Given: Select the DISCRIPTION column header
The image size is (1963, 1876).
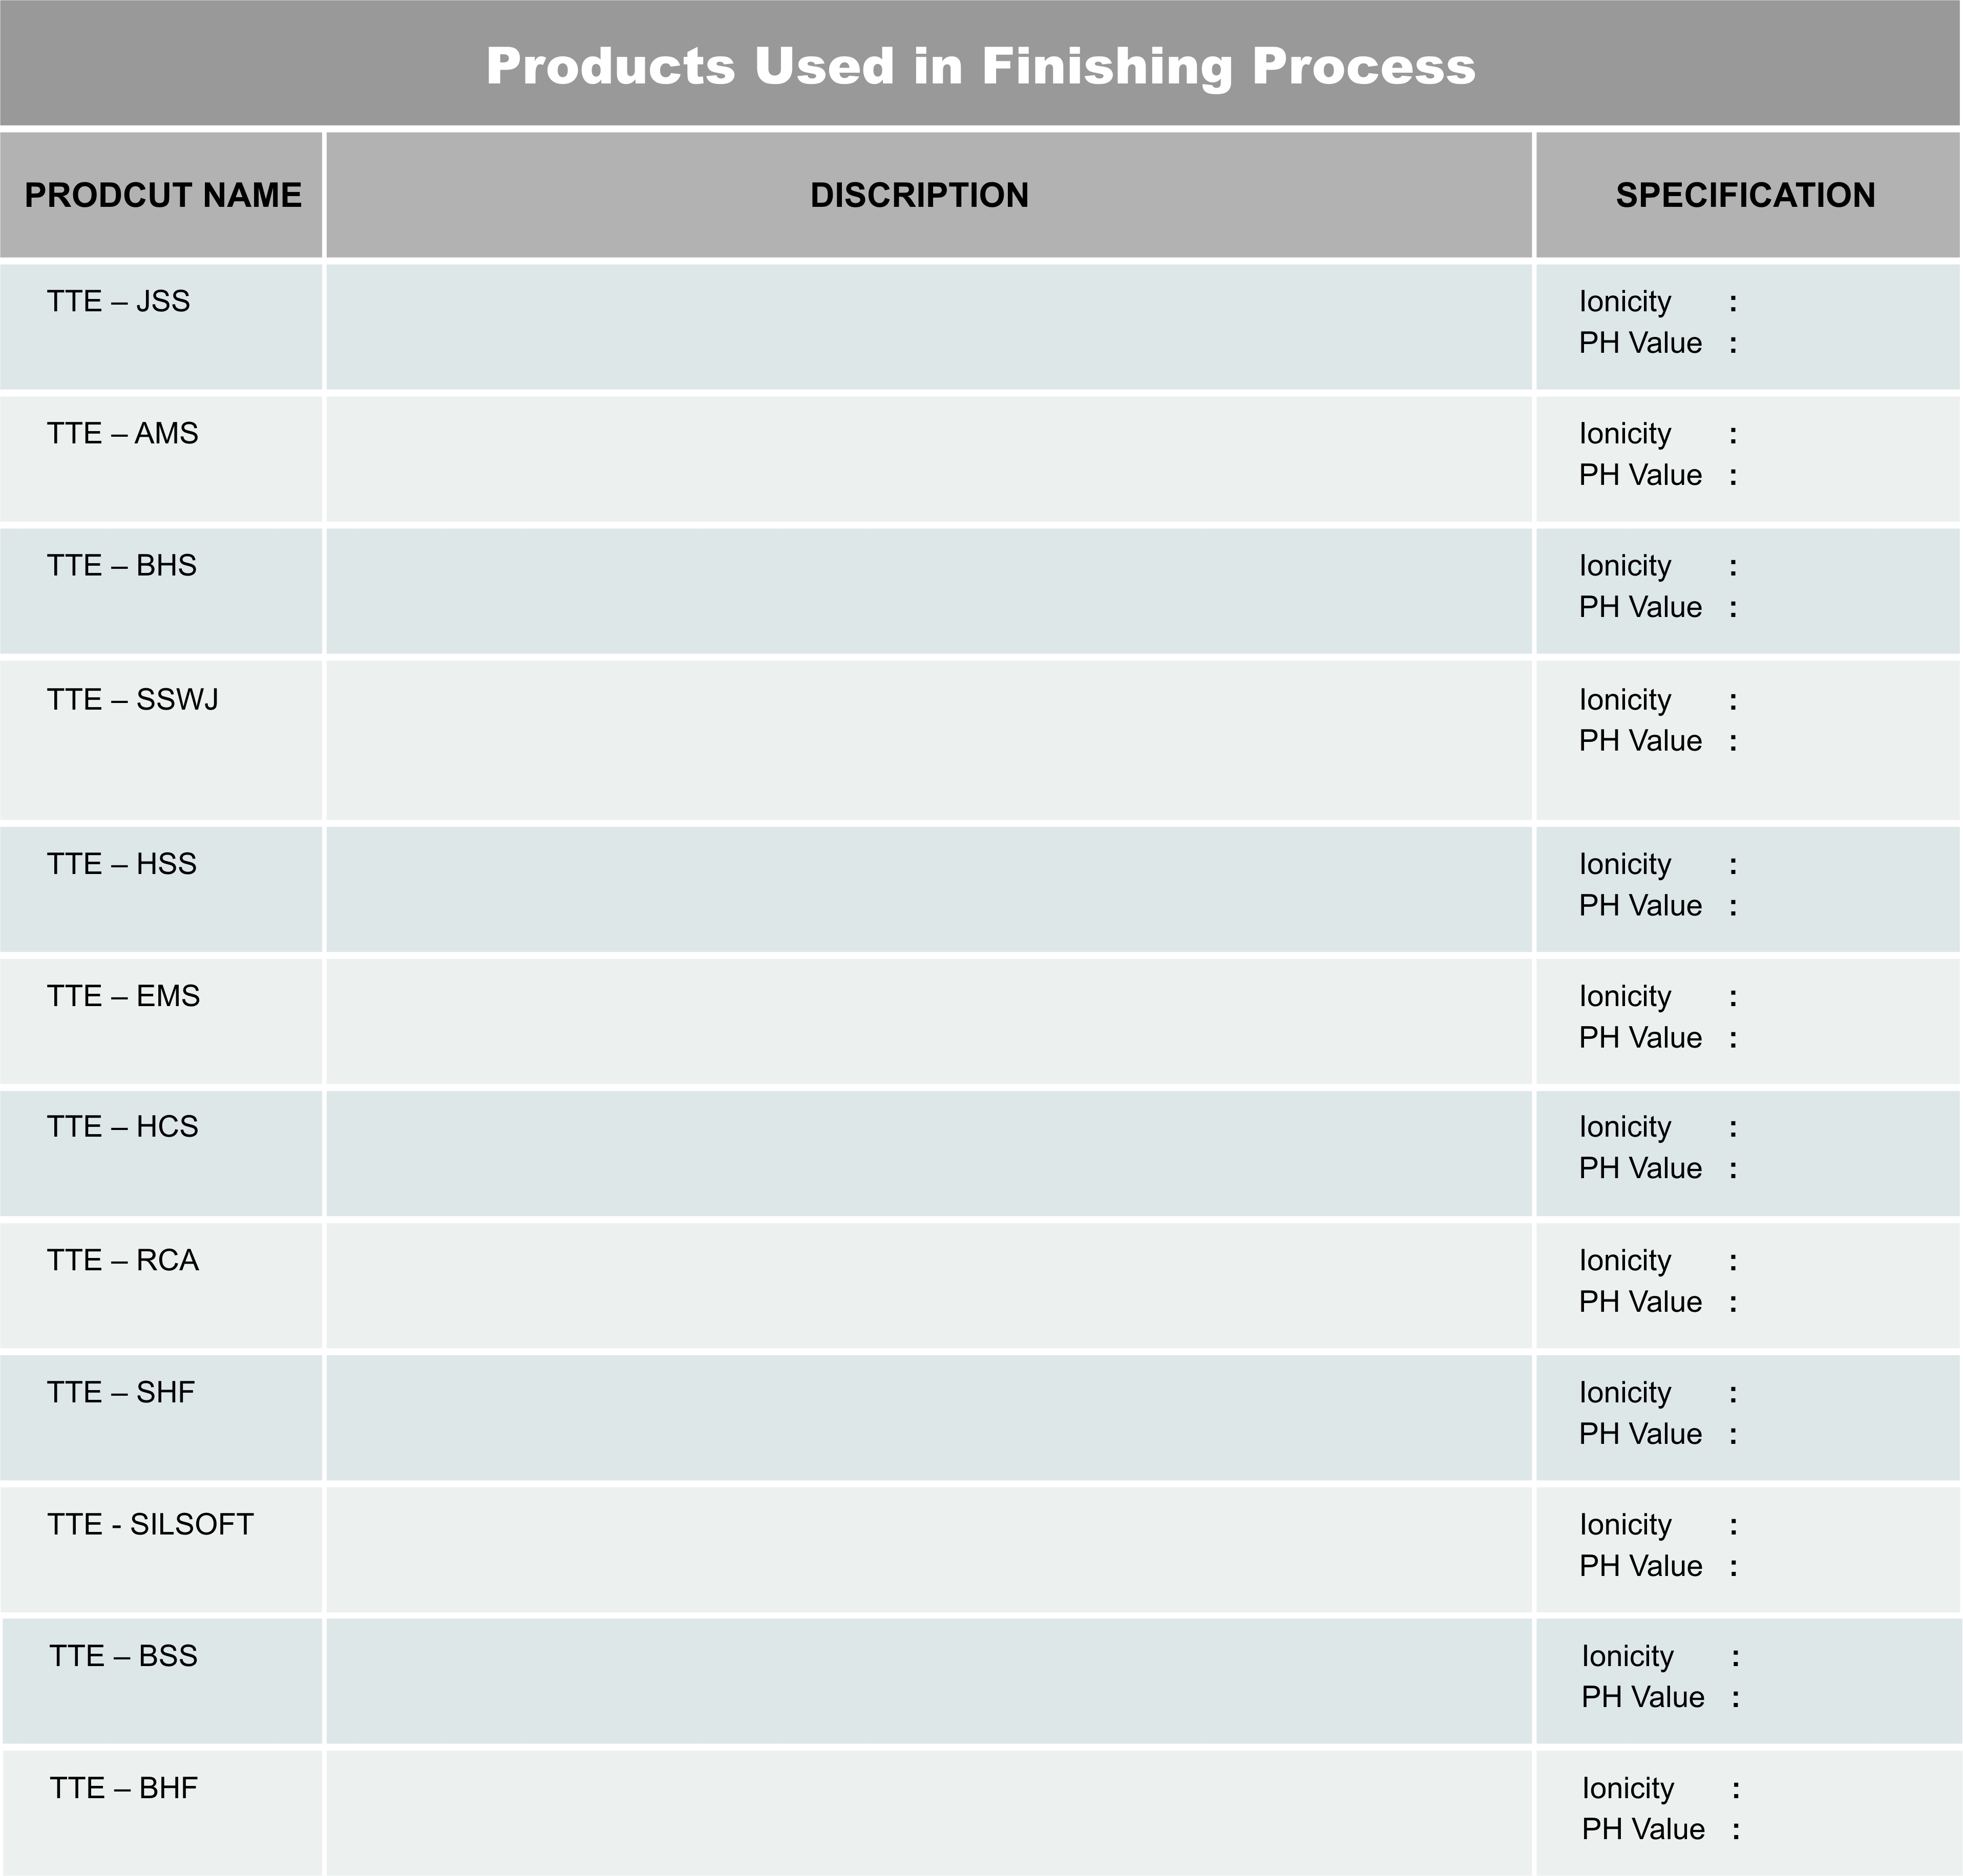Looking at the screenshot, I should (x=919, y=195).
